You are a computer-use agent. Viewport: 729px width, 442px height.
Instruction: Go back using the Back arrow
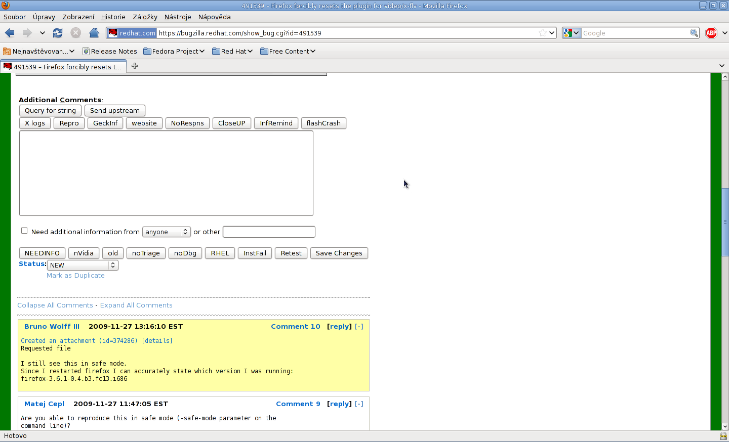(x=10, y=33)
